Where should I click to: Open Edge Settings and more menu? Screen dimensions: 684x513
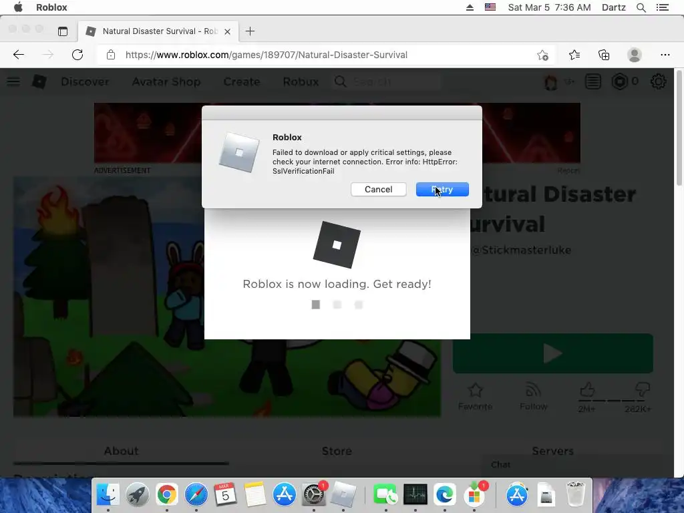coord(665,55)
